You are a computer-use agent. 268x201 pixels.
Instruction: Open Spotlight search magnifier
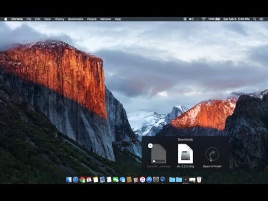pos(255,19)
